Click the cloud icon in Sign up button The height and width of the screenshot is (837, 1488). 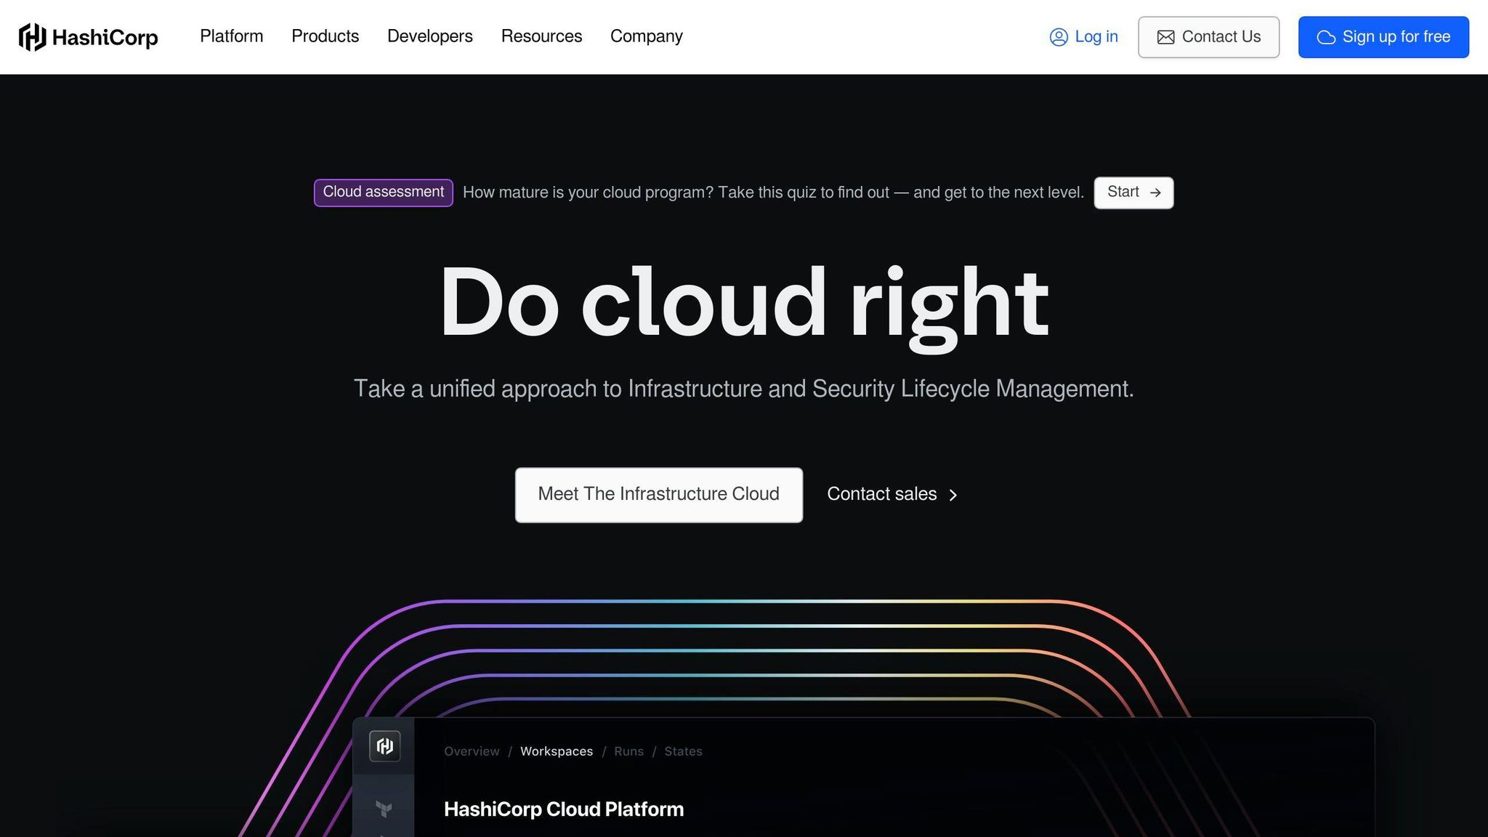[1327, 36]
